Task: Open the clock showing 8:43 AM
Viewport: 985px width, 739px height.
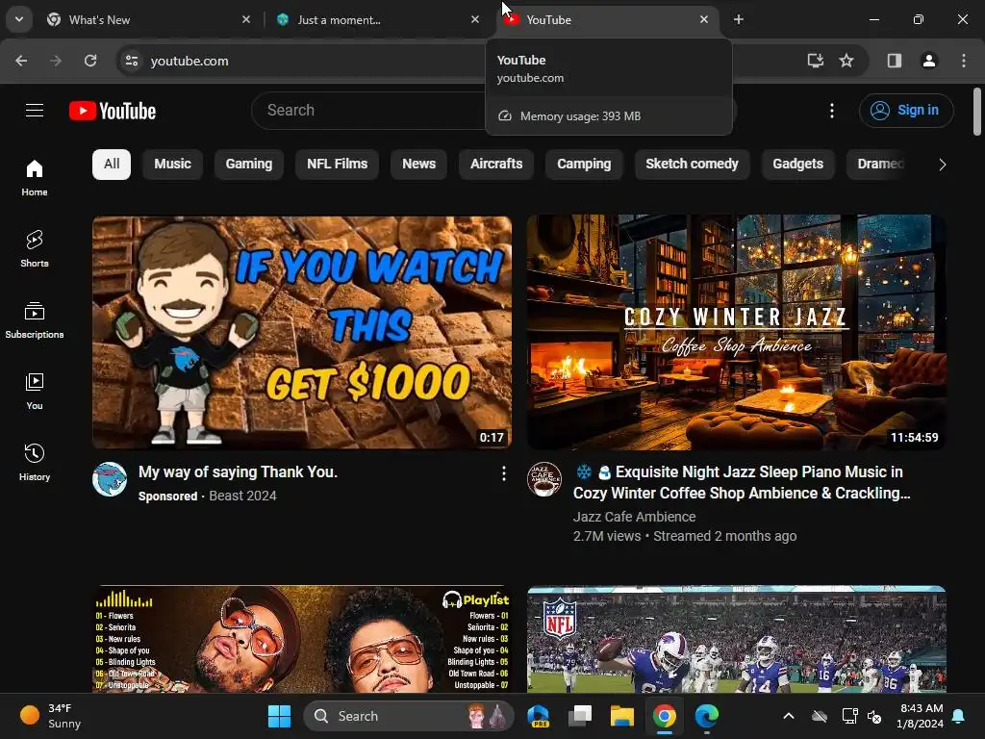Action: (x=921, y=716)
